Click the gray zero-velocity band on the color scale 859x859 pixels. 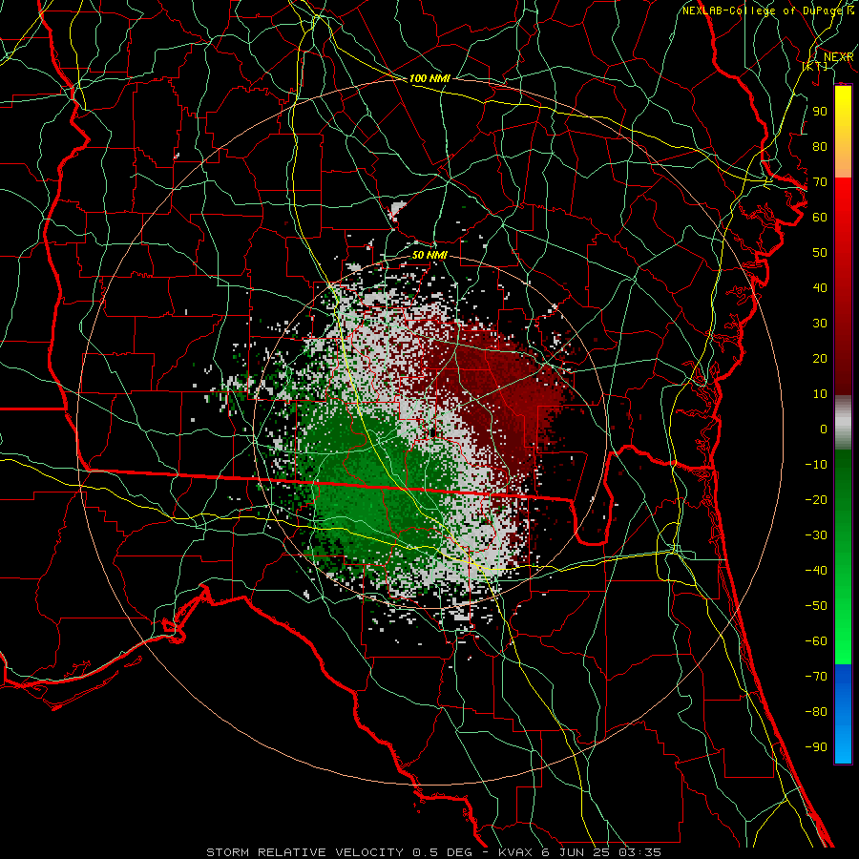tap(843, 423)
